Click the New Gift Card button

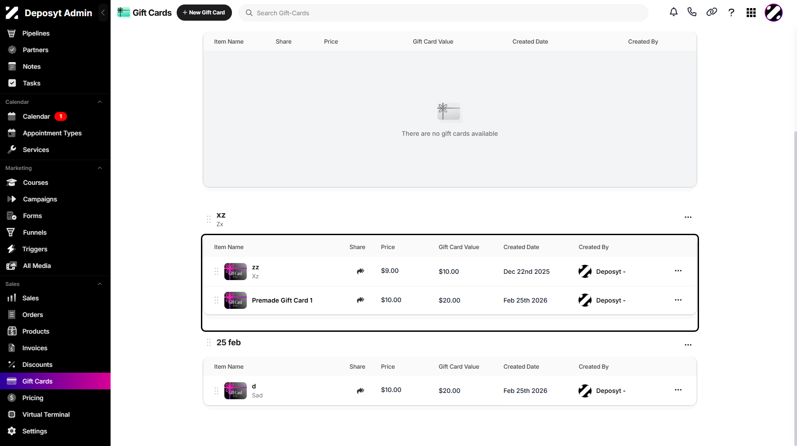(x=204, y=13)
